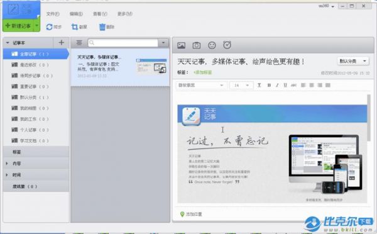The width and height of the screenshot is (377, 234).
Task: Toggle bold text formatting
Action: (269, 85)
